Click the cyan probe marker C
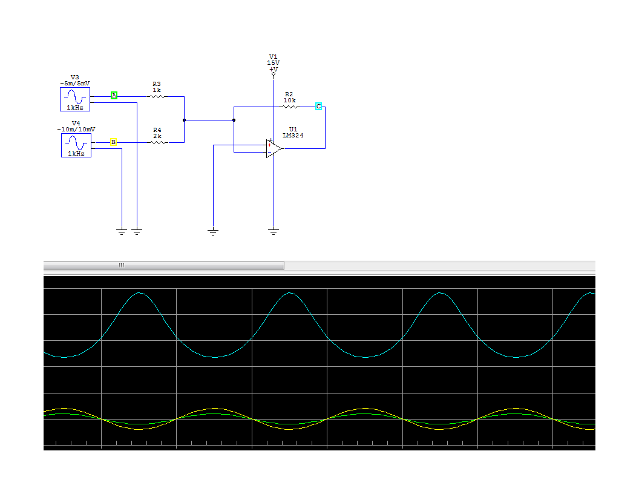Viewport: 639px width, 494px height. [x=319, y=107]
